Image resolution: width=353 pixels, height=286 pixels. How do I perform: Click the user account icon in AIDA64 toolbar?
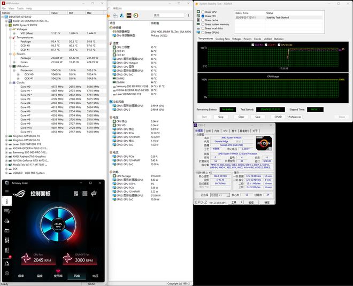pos(122,16)
